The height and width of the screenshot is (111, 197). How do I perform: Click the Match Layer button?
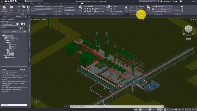[99, 11]
